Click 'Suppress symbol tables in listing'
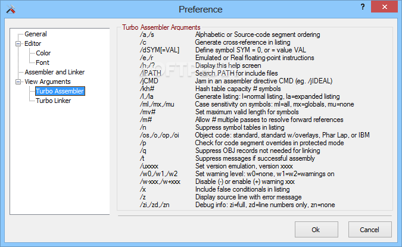402x247 pixels. pyautogui.click(x=240, y=127)
